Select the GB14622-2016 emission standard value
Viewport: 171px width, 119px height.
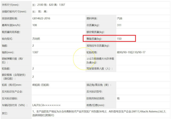pyautogui.click(x=41, y=18)
